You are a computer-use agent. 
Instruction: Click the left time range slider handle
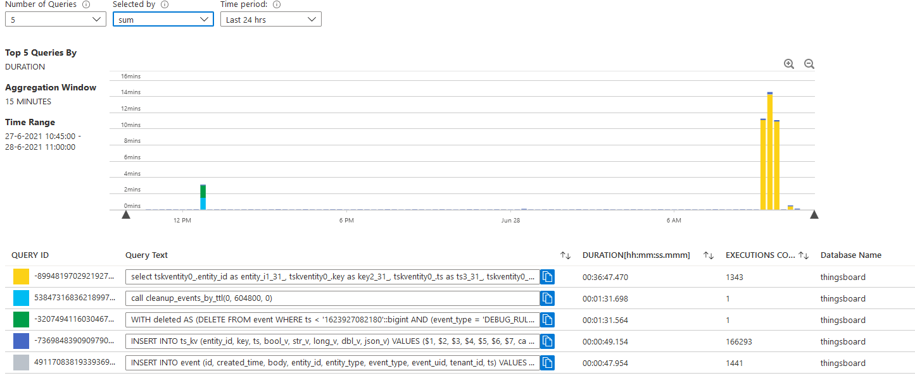pyautogui.click(x=126, y=214)
